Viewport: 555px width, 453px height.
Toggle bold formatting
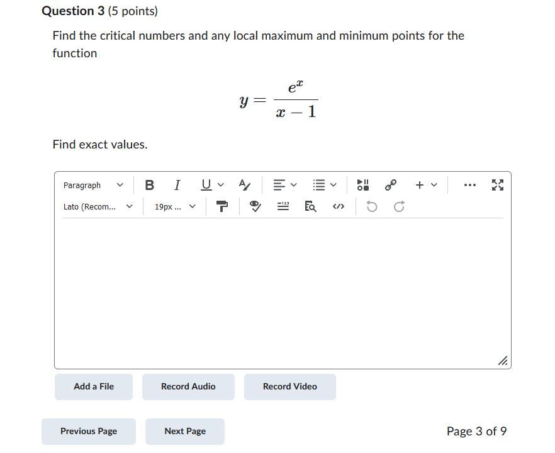[x=149, y=184]
